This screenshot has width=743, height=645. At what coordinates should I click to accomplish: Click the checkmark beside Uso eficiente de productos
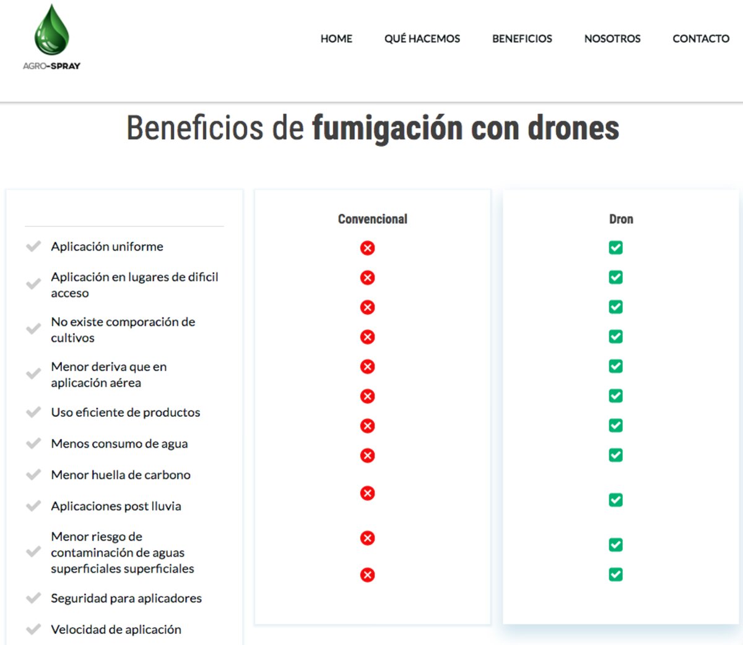coord(33,412)
